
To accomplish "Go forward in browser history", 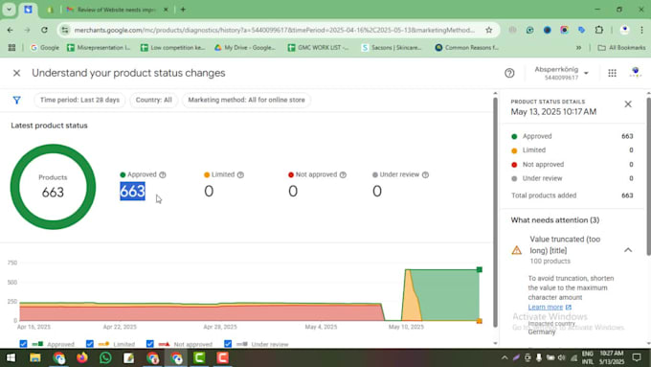I will (28, 30).
